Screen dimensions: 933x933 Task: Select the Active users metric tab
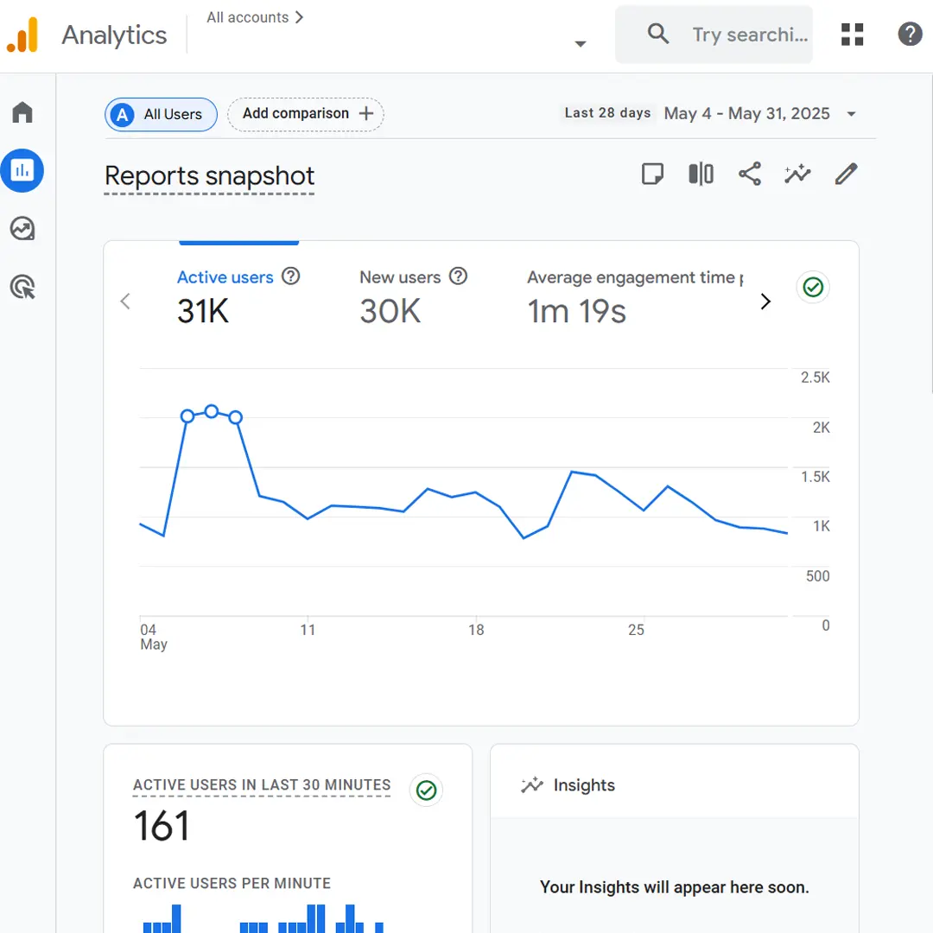point(238,295)
